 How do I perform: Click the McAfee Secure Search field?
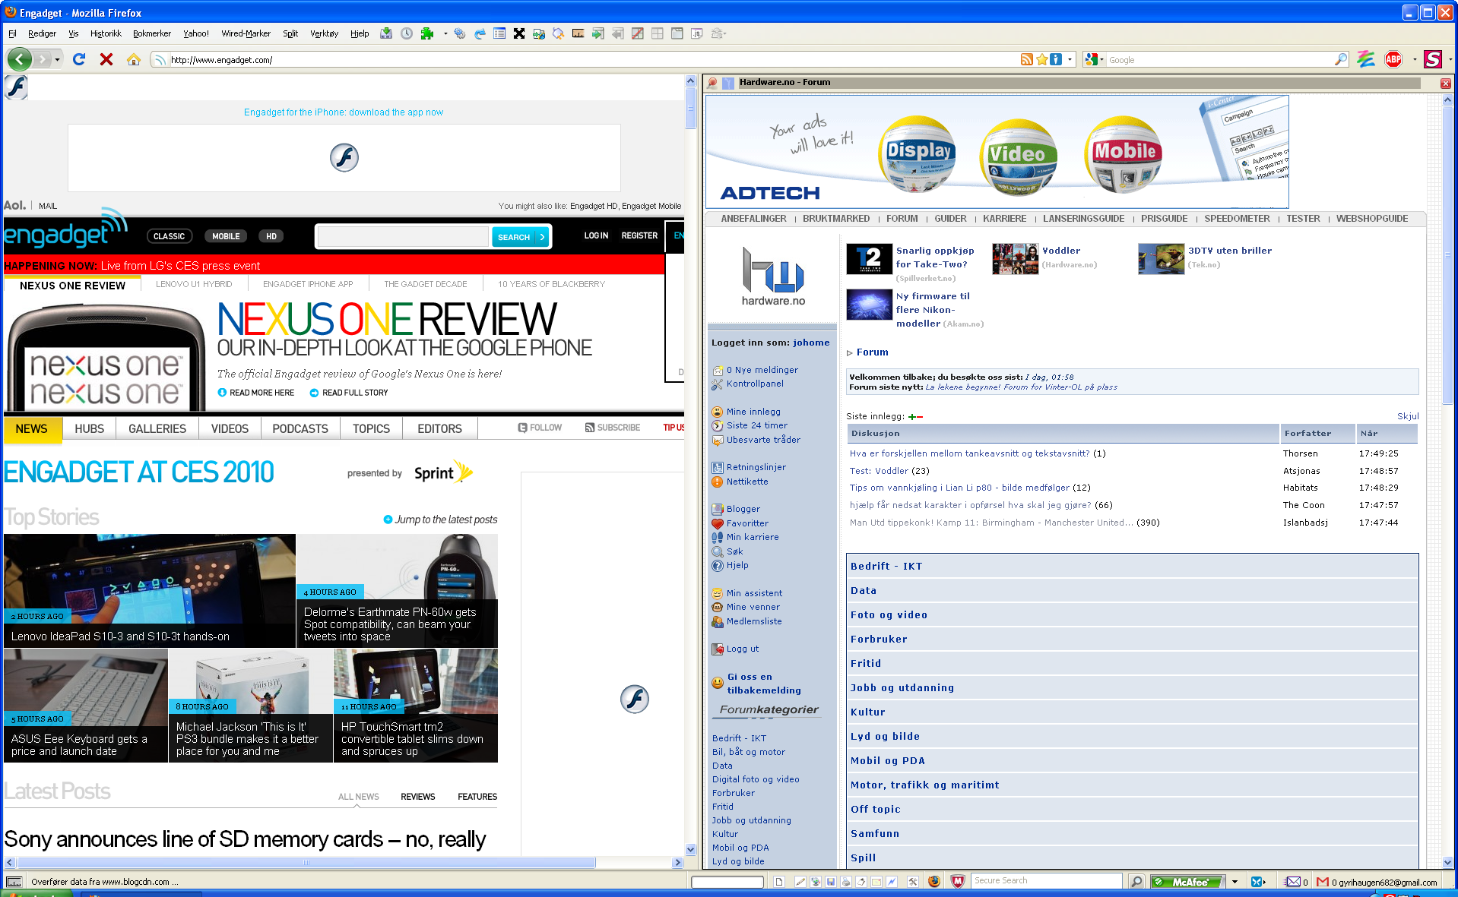tap(1045, 881)
